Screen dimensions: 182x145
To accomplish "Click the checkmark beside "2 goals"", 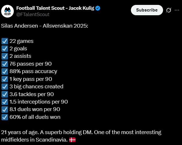I will click(5, 49).
